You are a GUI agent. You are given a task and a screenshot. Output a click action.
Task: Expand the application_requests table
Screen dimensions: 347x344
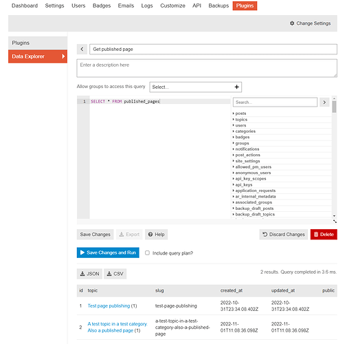(255, 191)
